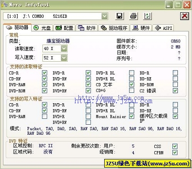
Task: Click the jz5u.com watermark link
Action: 113,100
